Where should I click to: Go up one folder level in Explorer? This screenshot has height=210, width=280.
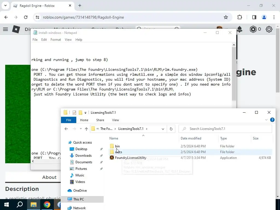(x=86, y=129)
